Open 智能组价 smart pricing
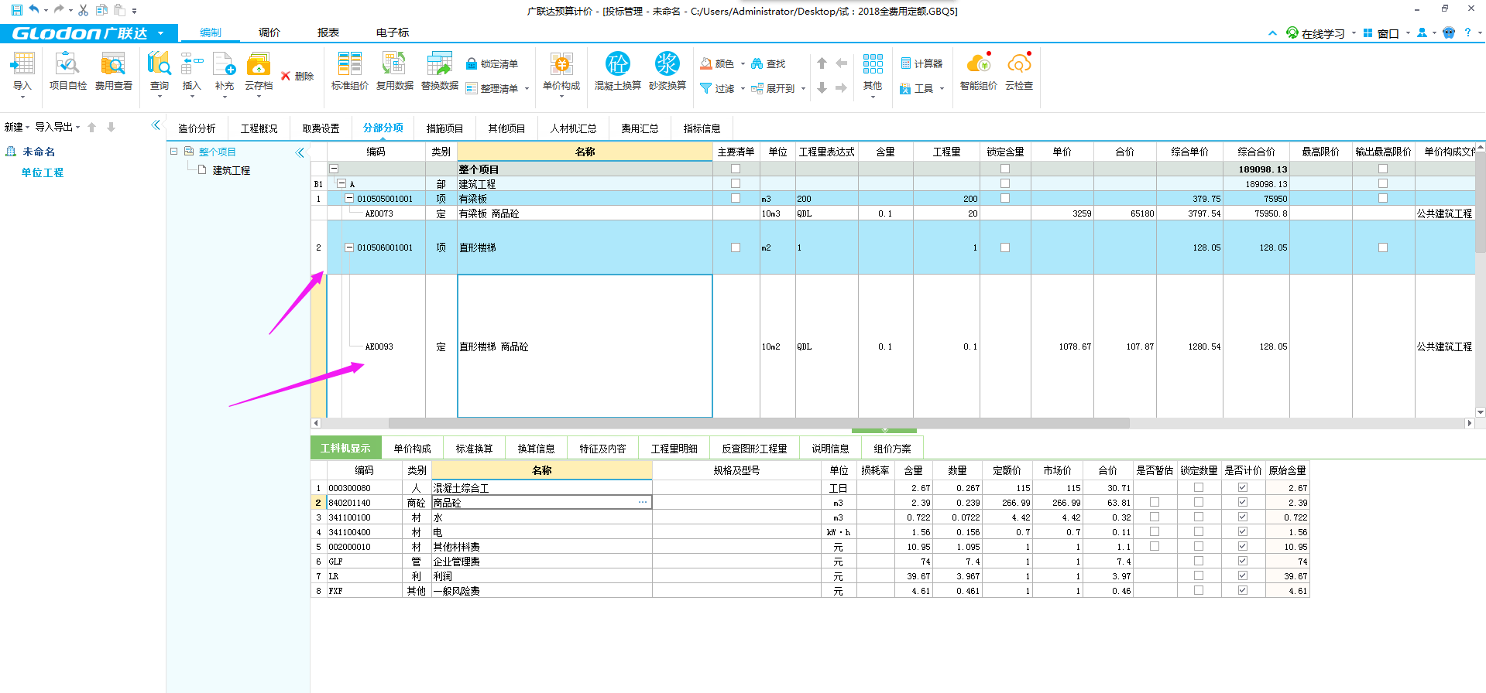The image size is (1486, 693). (x=978, y=72)
